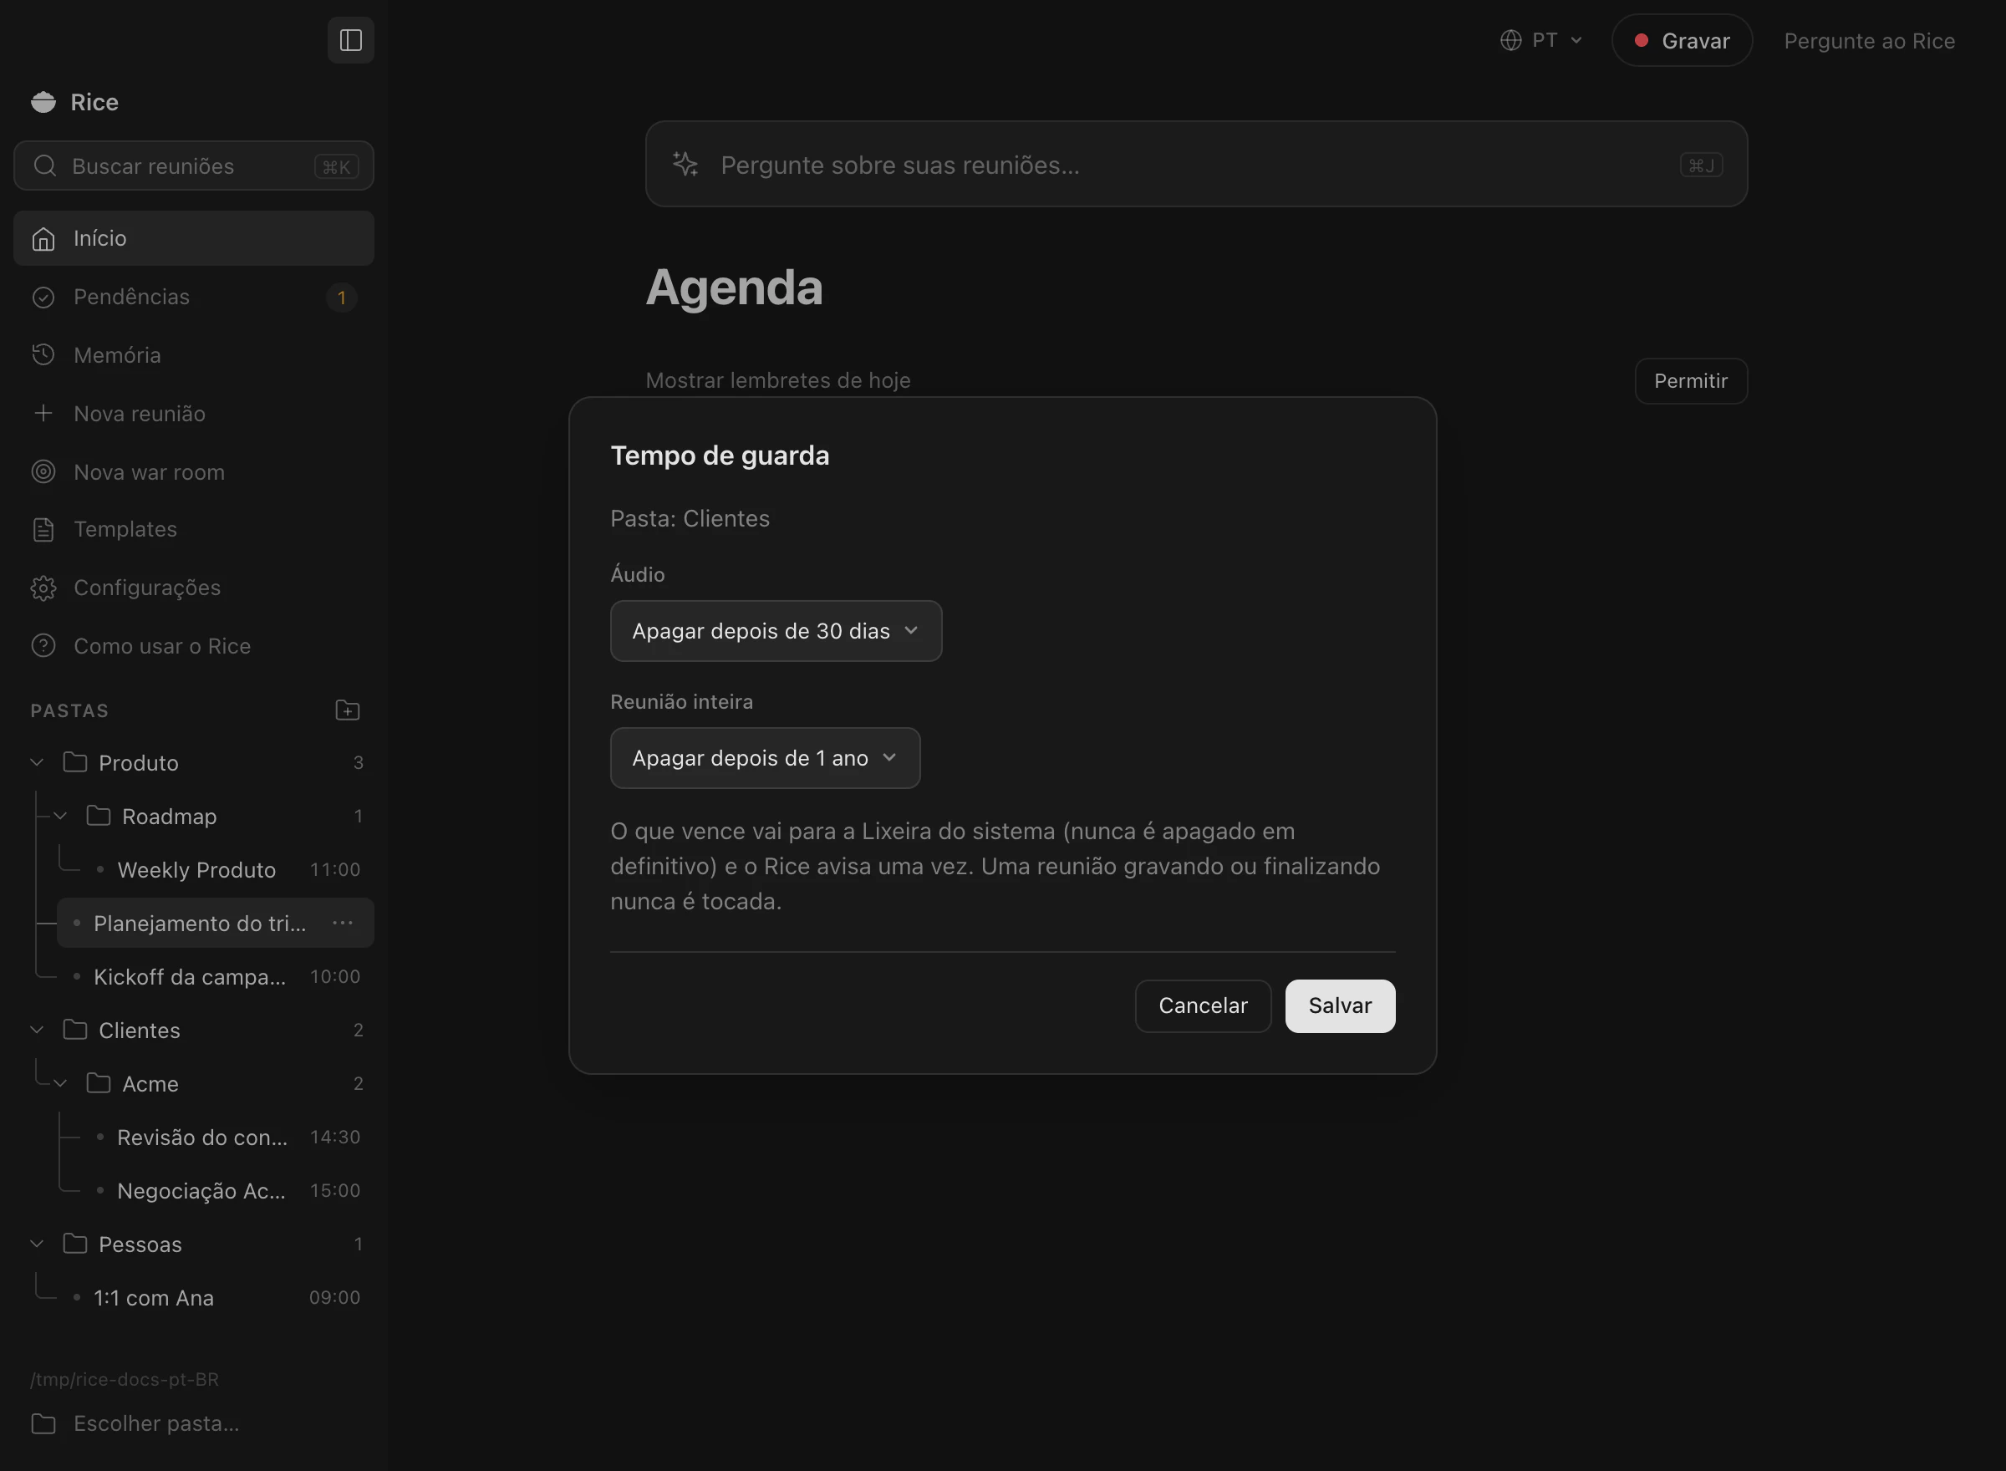Go to Pendências in the sidebar
The image size is (2006, 1471).
click(x=194, y=298)
